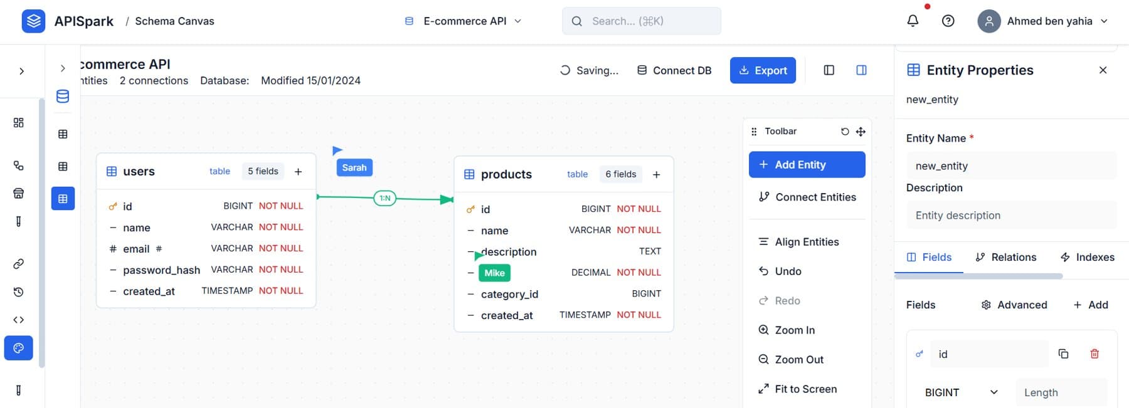Viewport: 1129px width, 408px height.
Task: Click the Length input field
Action: pos(1061,392)
